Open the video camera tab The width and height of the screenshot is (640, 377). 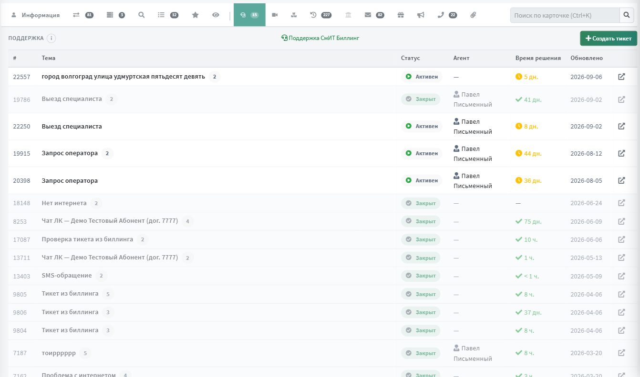[x=275, y=15]
